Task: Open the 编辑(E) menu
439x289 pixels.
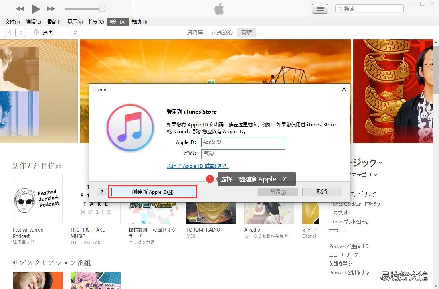Action: (x=33, y=22)
